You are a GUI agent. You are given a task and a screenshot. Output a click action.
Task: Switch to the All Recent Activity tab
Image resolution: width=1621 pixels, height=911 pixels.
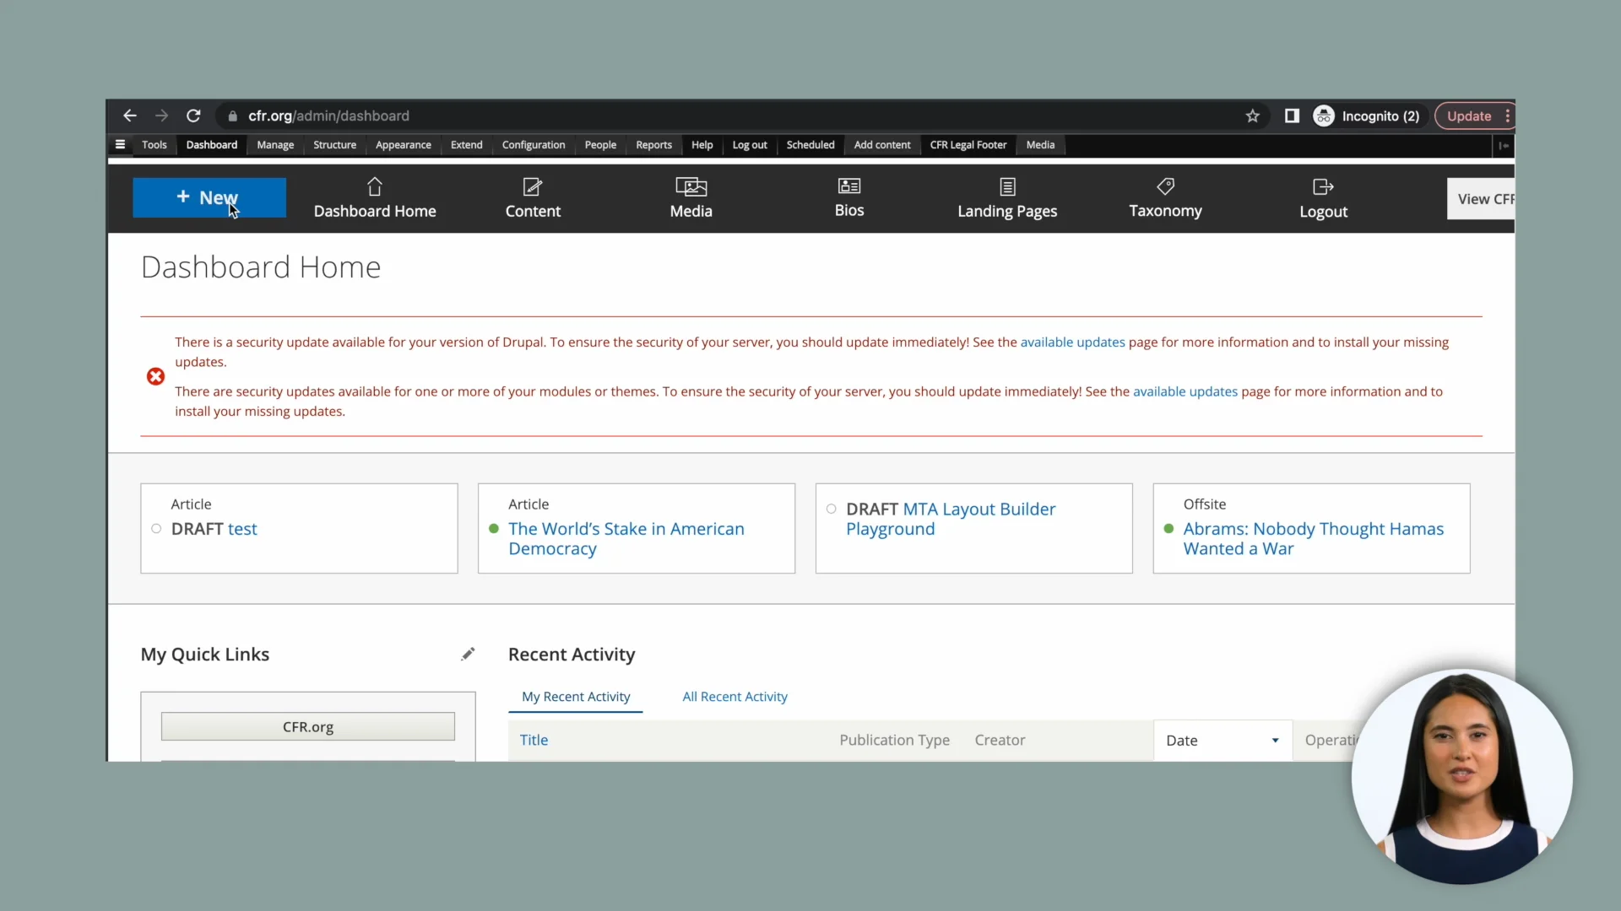735,697
